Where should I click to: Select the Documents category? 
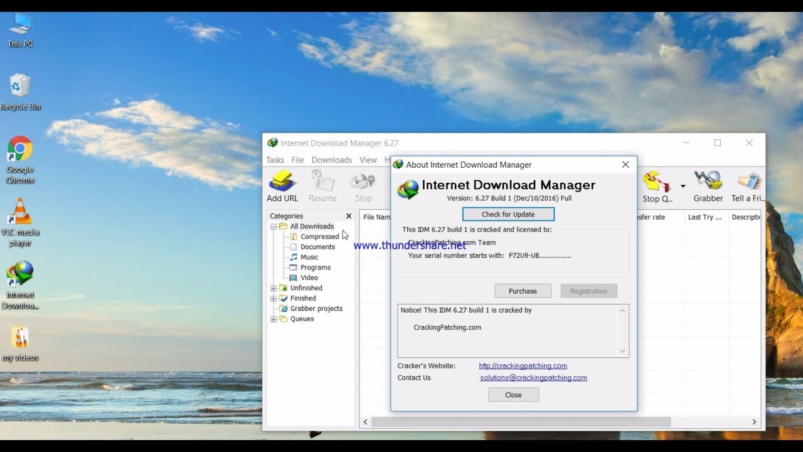click(x=317, y=247)
